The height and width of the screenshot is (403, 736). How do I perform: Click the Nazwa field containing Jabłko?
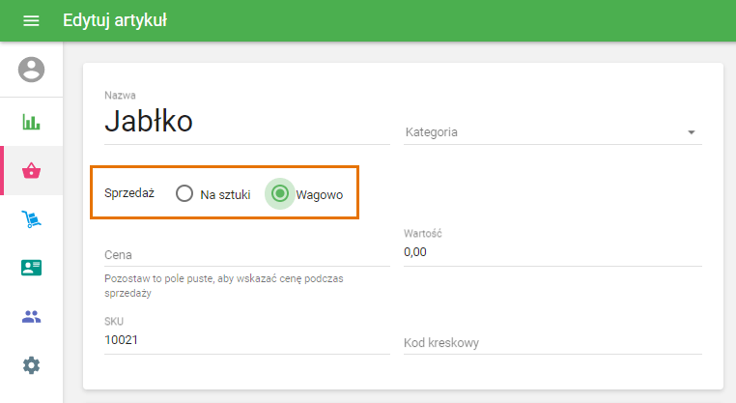(247, 121)
